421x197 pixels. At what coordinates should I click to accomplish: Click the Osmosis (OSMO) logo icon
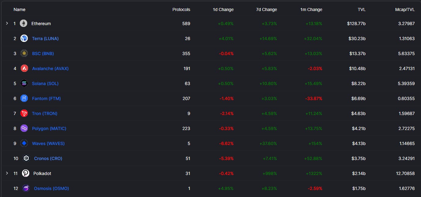[26, 188]
